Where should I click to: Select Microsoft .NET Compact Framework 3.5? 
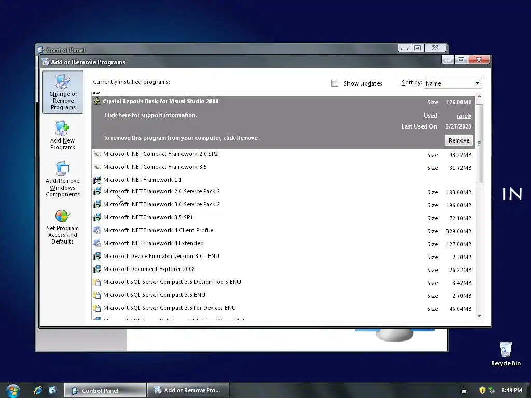coord(155,167)
